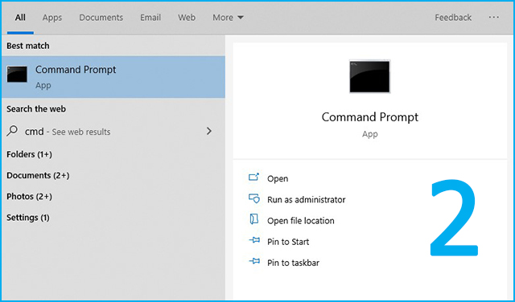Click the Open file location icon
Image resolution: width=515 pixels, height=302 pixels.
[x=254, y=219]
